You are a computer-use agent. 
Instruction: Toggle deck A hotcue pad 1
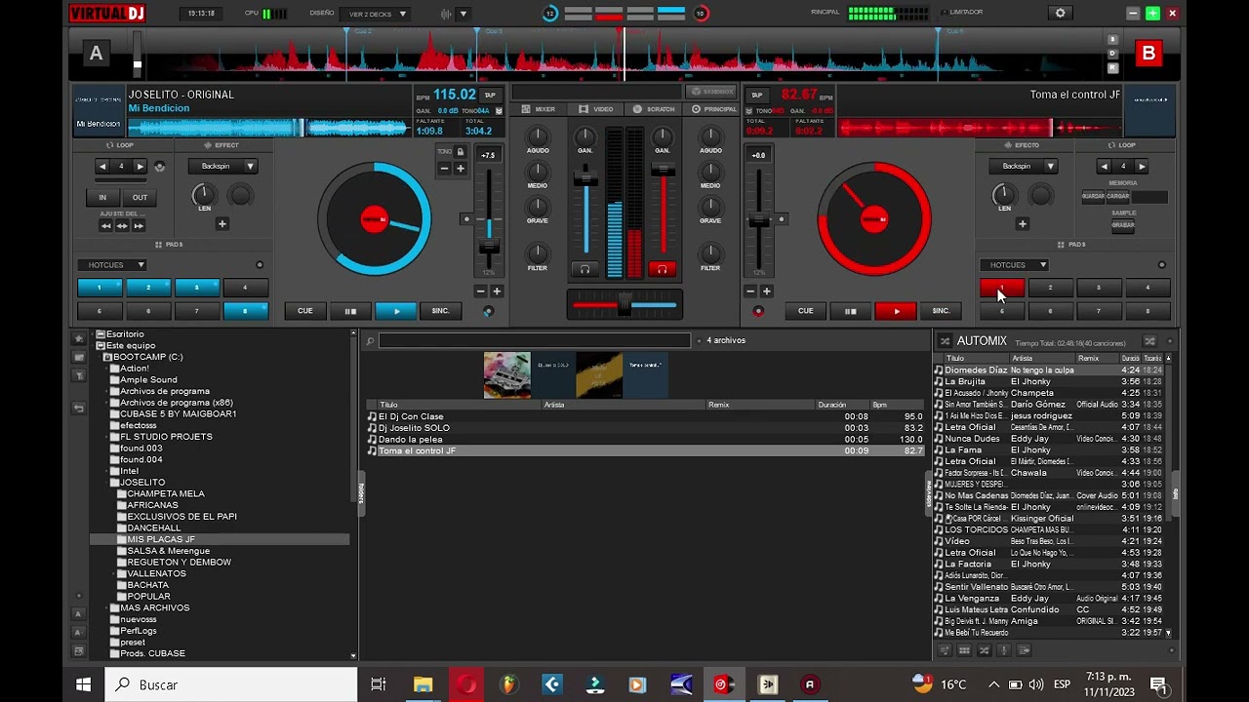pyautogui.click(x=100, y=288)
